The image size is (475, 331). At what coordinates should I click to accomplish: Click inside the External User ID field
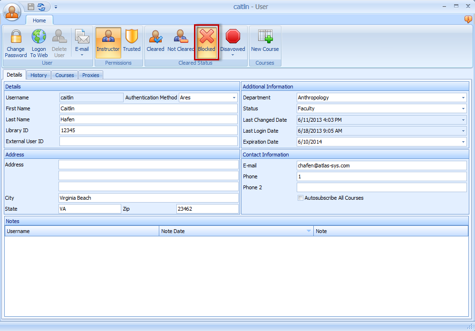point(147,141)
